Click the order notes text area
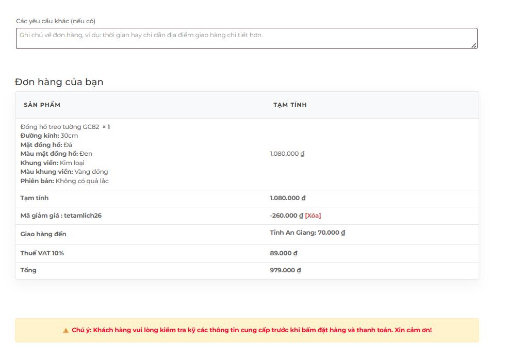This screenshot has height=360, width=524. [246, 39]
